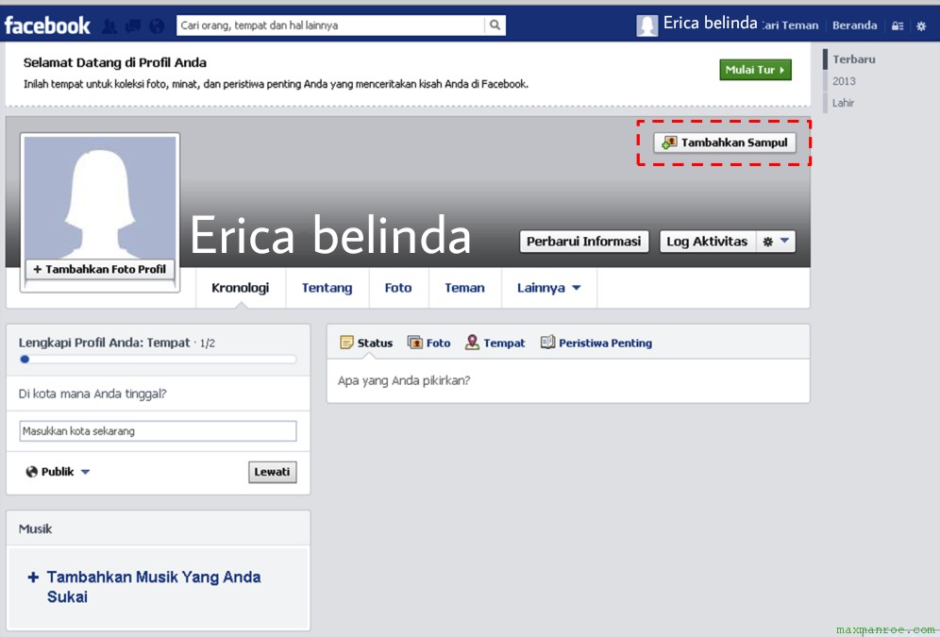Viewport: 940px width, 637px height.
Task: Click the Facebook logo
Action: [x=47, y=25]
